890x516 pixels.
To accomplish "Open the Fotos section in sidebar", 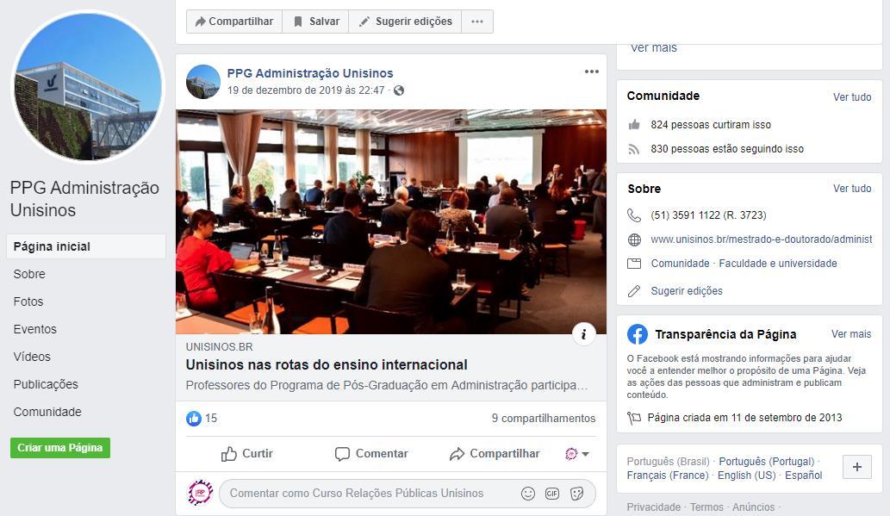I will point(28,302).
